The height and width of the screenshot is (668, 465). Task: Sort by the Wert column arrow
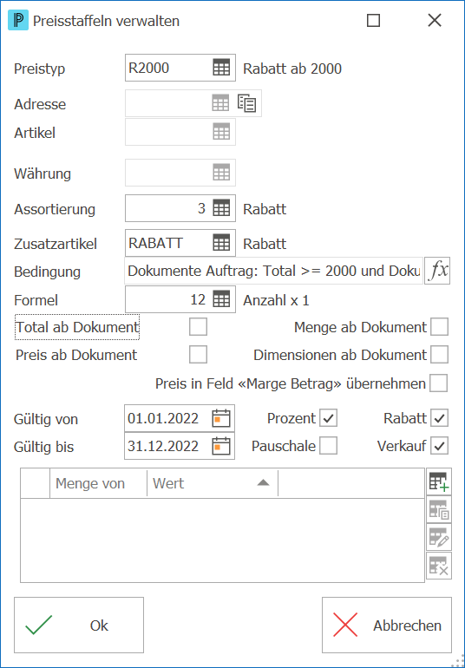[x=264, y=482]
